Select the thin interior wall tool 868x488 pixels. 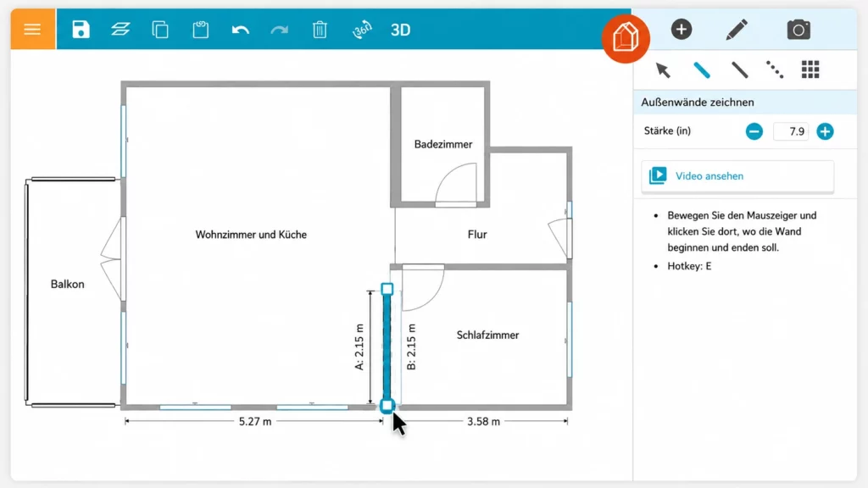[739, 69]
